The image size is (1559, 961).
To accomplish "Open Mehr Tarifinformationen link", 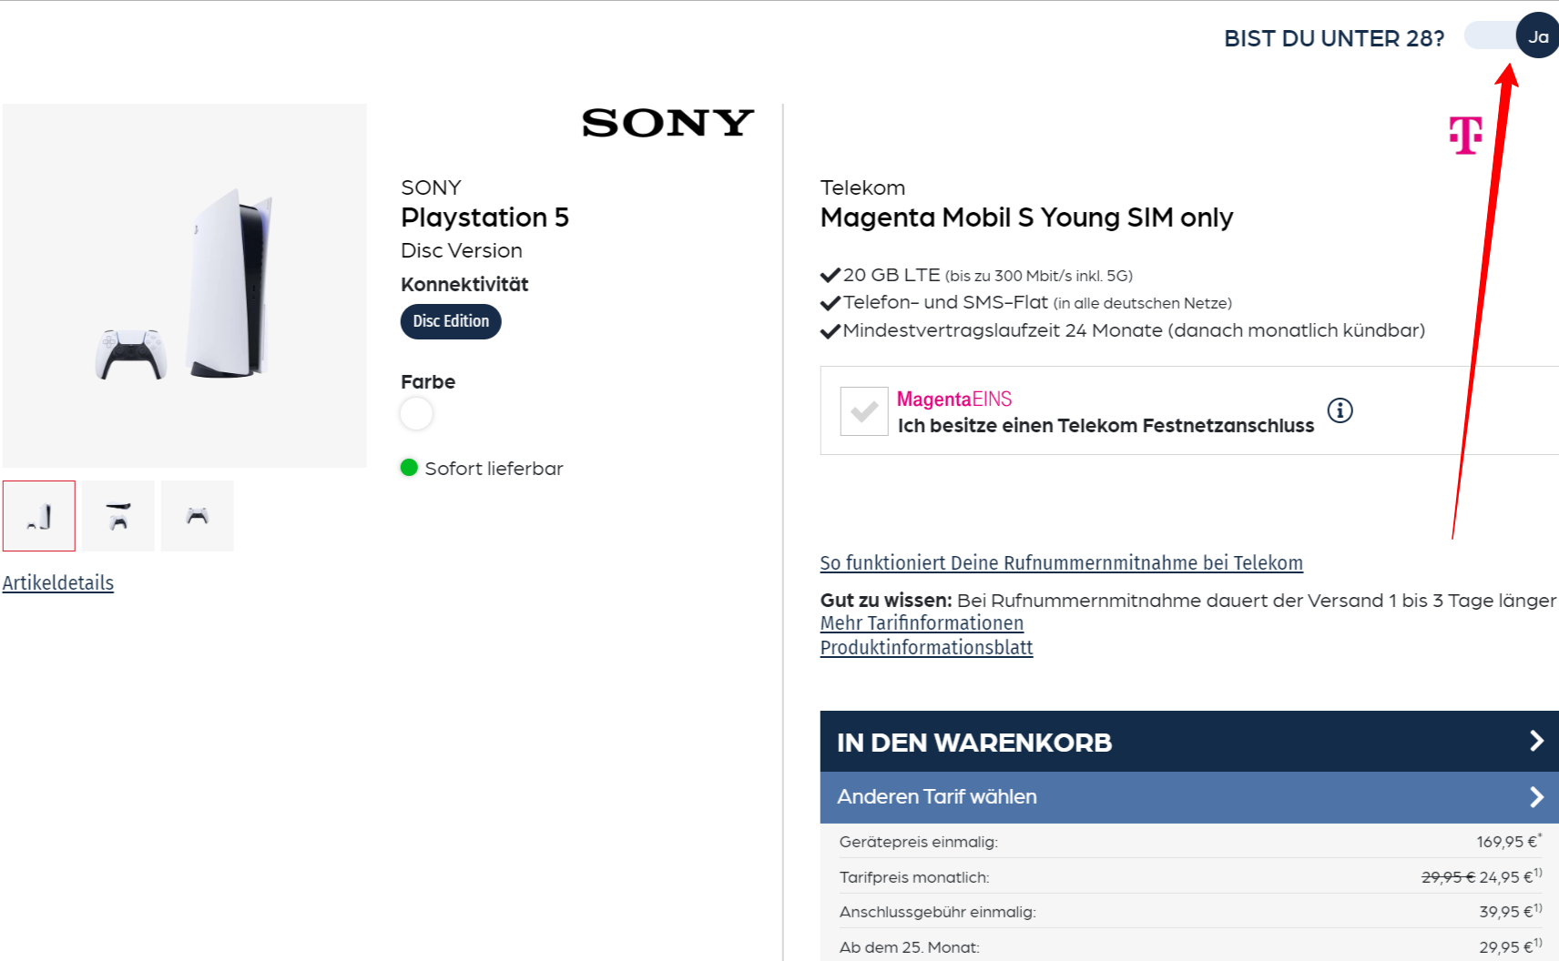I will click(922, 623).
